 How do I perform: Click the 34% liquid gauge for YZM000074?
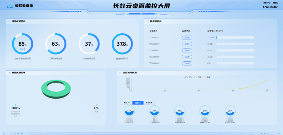pos(180,111)
